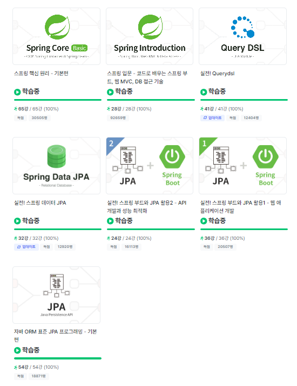Click progress bar of 자바 ORM 표준 JPA course
The height and width of the screenshot is (386, 297).
click(x=58, y=358)
